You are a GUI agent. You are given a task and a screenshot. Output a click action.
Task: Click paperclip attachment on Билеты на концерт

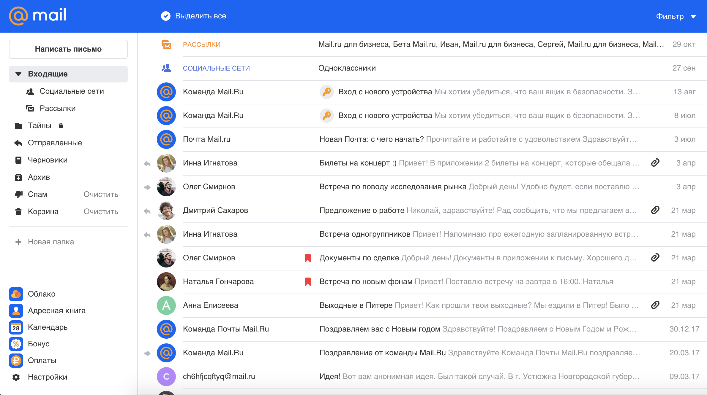[x=655, y=163]
